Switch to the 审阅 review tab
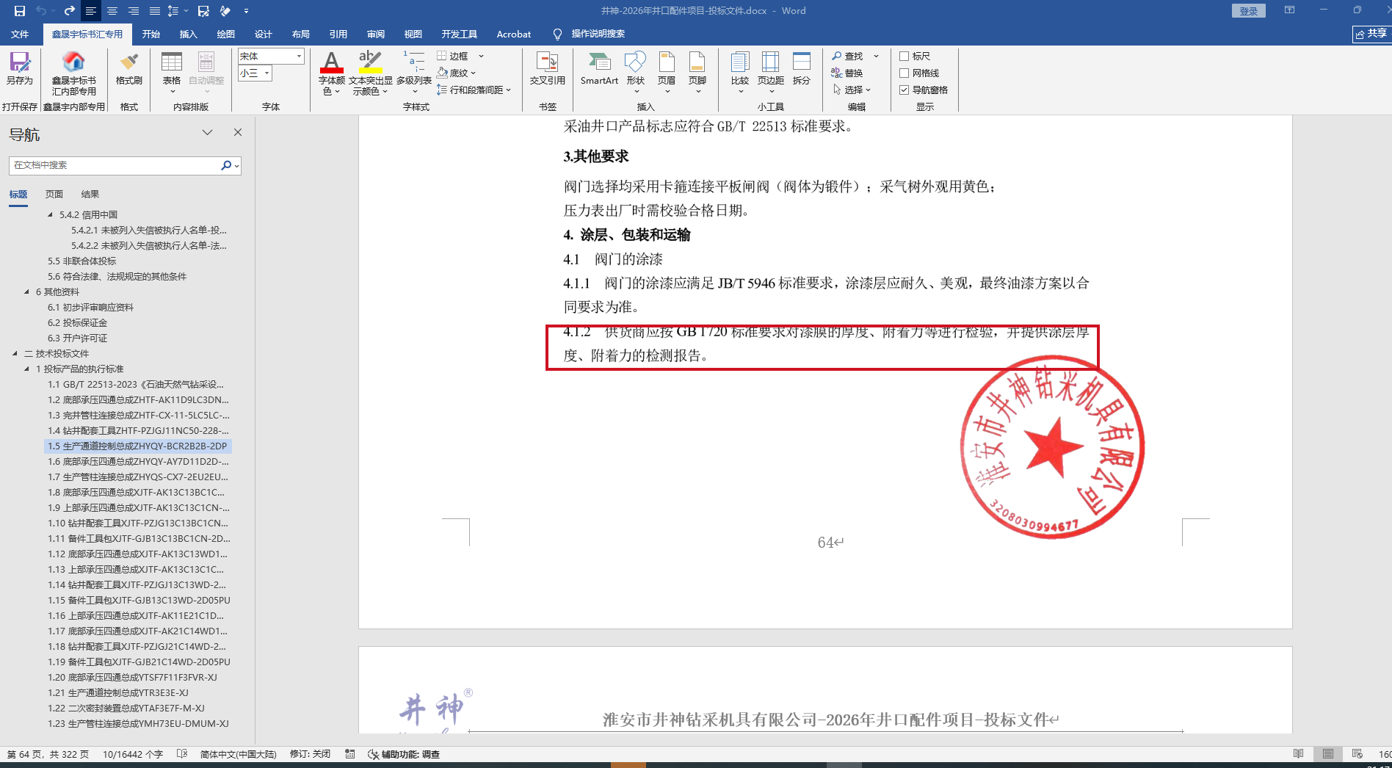1392x768 pixels. (376, 34)
